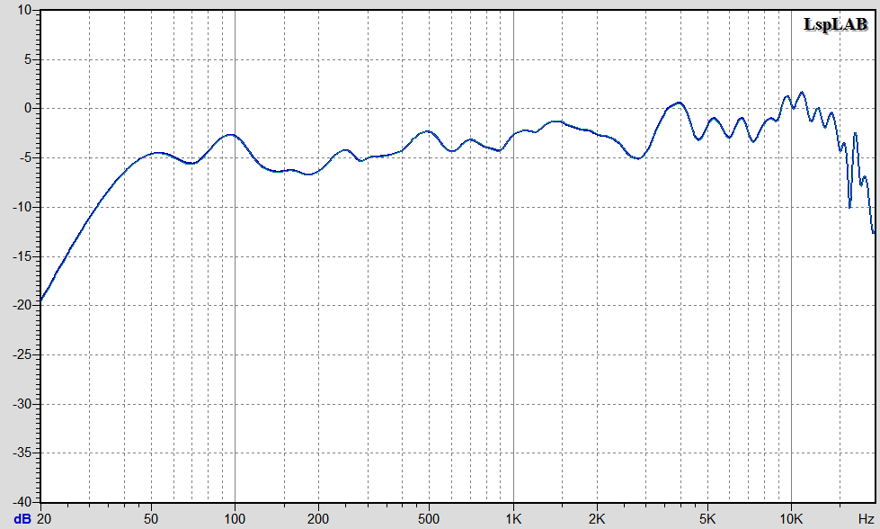Click the -25 dB axis label
This screenshot has height=529, width=880.
[22, 354]
